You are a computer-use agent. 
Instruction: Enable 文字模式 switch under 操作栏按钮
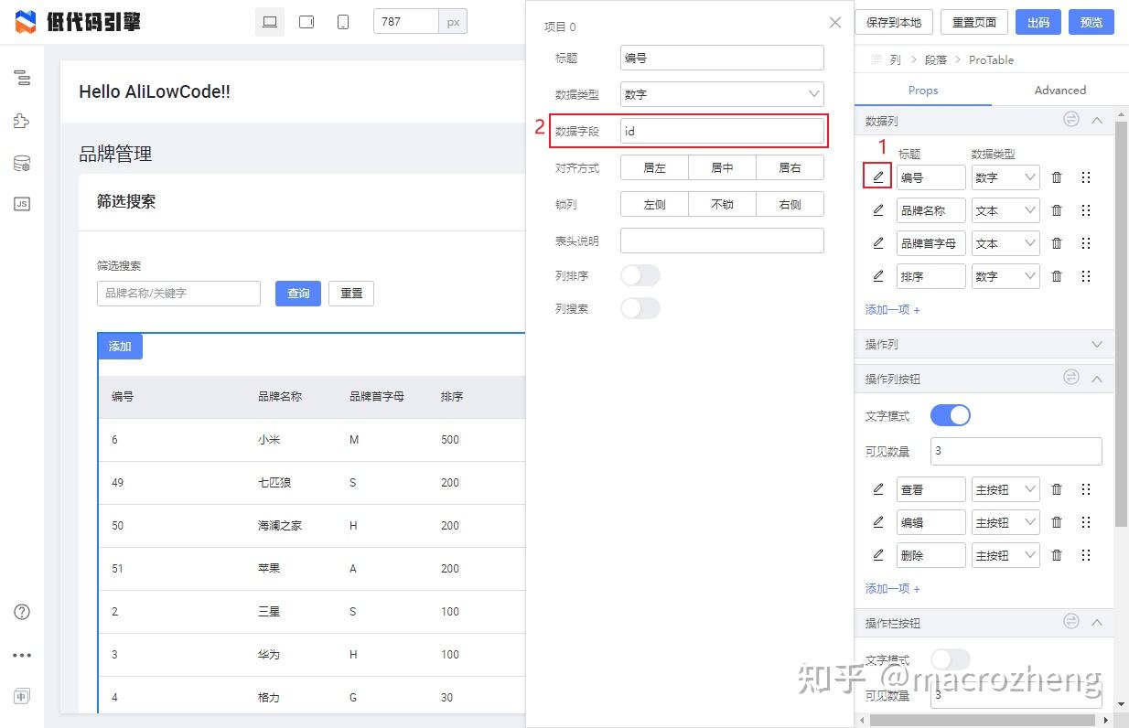(951, 658)
